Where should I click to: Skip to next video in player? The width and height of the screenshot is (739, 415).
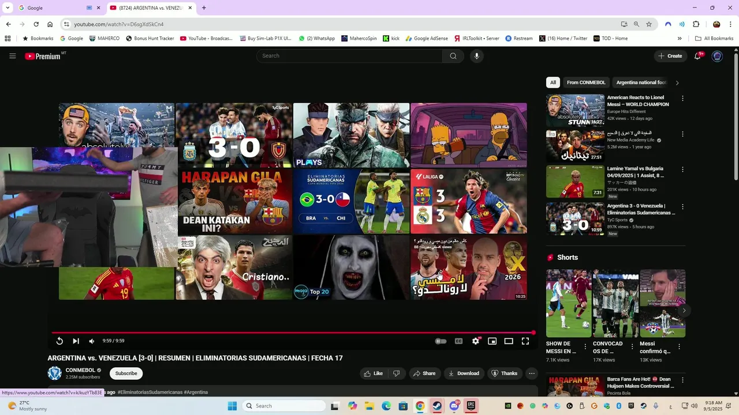pyautogui.click(x=76, y=341)
